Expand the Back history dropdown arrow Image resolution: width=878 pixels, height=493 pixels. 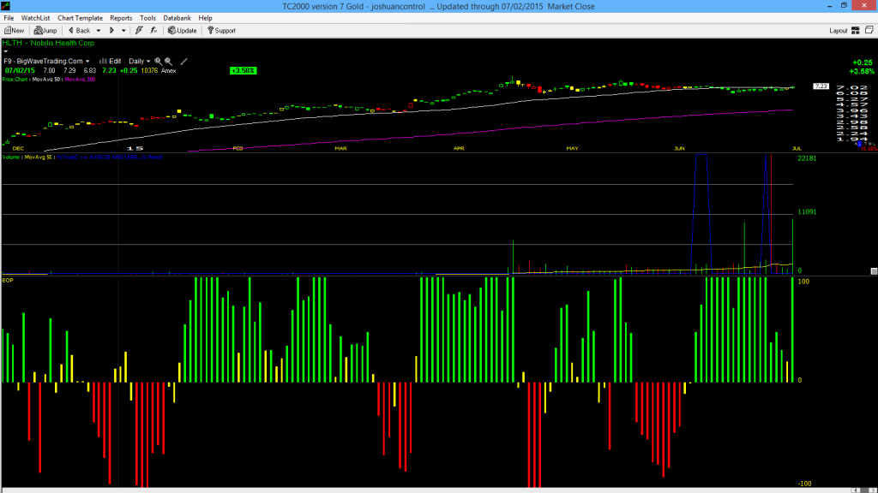coord(99,31)
